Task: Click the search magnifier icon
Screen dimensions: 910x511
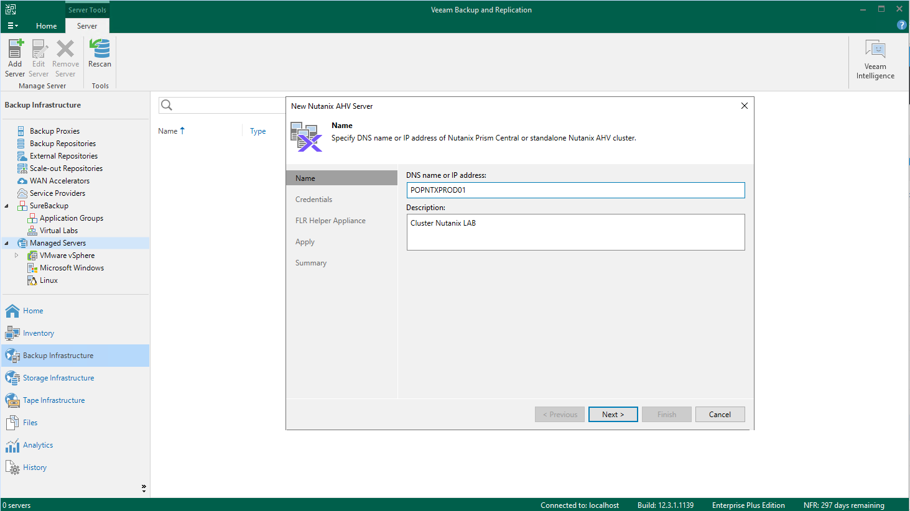Action: 167,105
